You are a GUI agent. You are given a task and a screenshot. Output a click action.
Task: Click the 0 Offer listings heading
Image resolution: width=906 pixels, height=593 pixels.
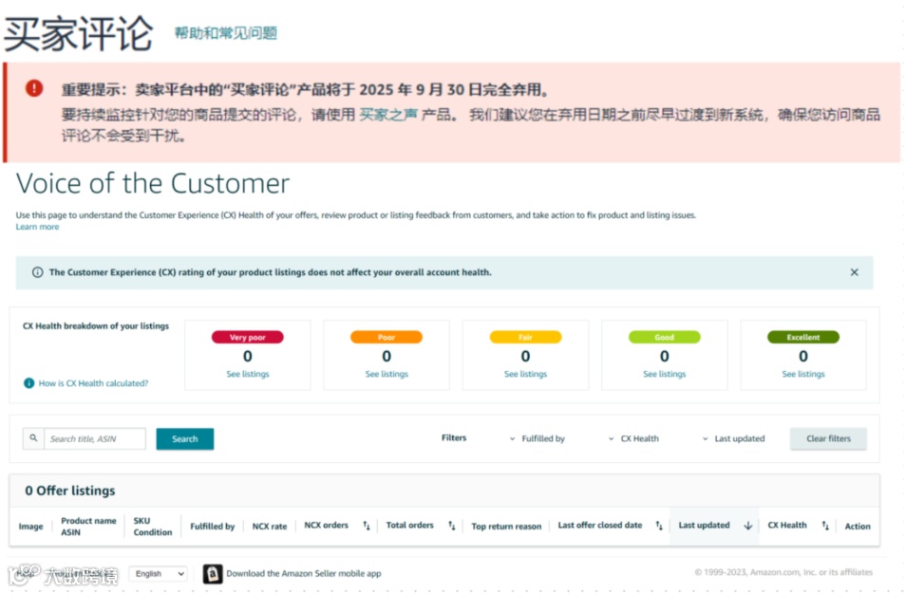(x=70, y=491)
